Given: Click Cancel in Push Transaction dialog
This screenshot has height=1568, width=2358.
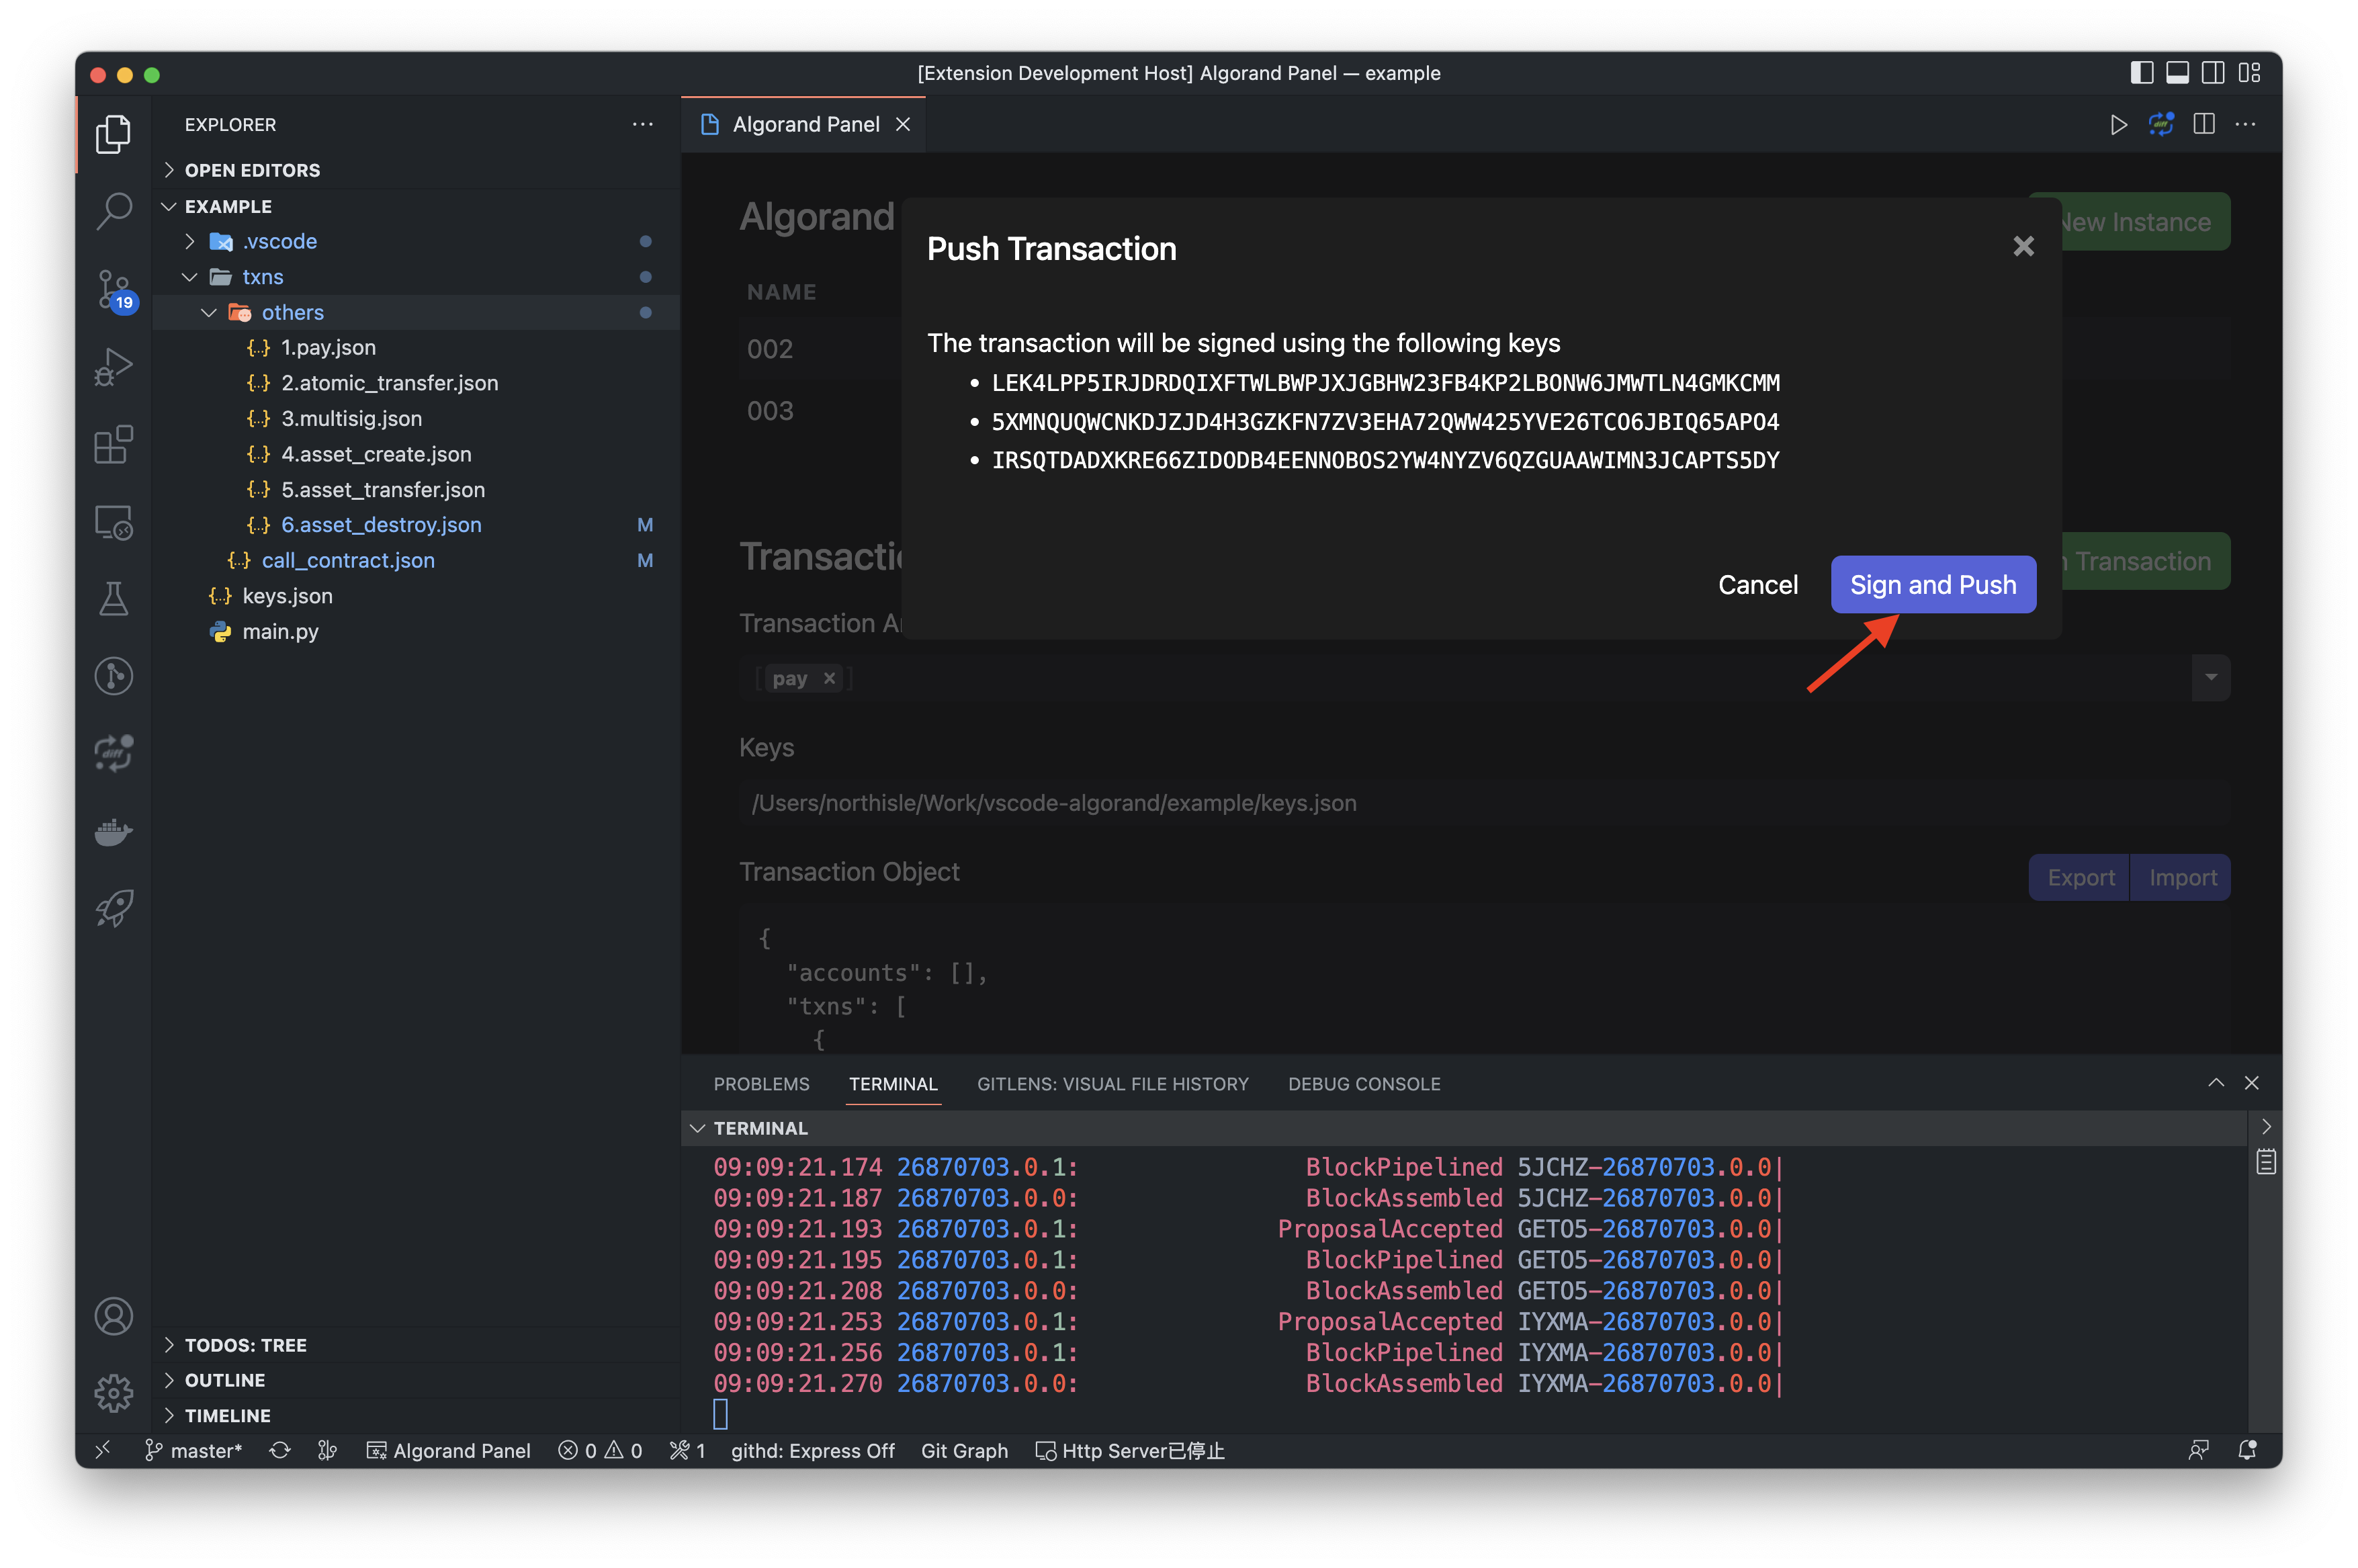Looking at the screenshot, I should point(1757,584).
